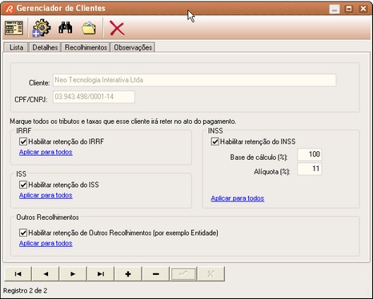Open the client list form icon
This screenshot has width=373, height=299.
pyautogui.click(x=14, y=28)
